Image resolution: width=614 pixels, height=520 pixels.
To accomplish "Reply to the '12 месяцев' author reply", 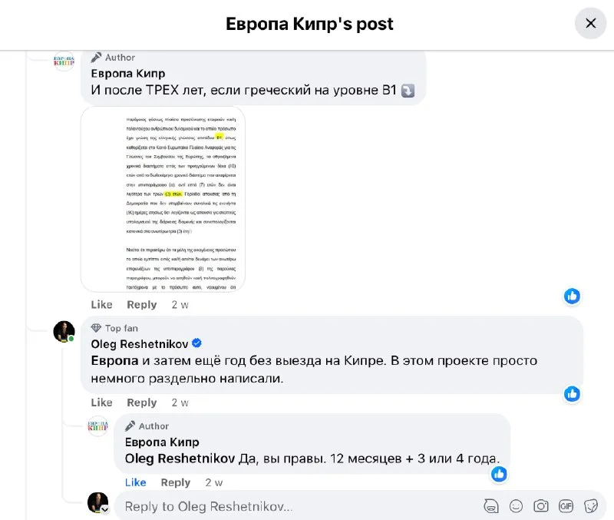I will click(x=176, y=482).
